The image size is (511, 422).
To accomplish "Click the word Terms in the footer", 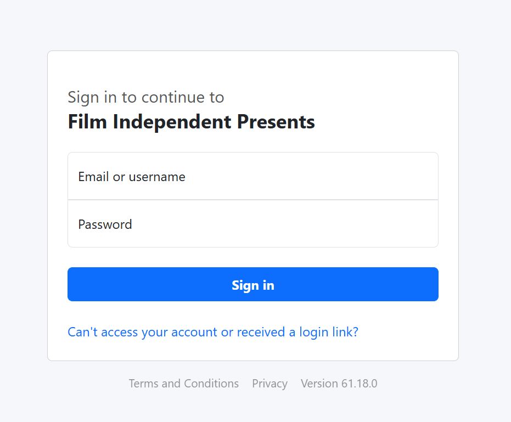I will 143,384.
